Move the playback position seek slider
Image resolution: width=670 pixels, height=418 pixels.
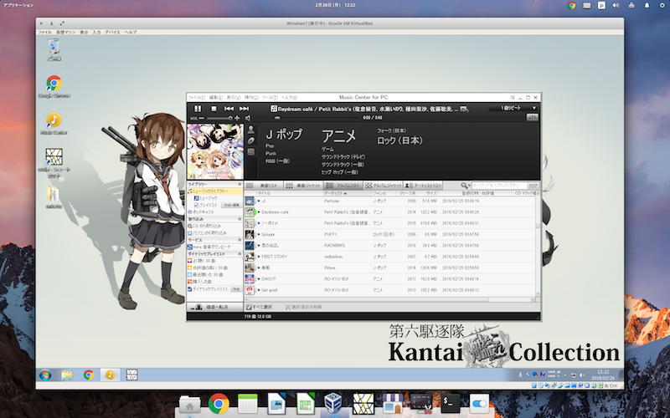point(277,118)
